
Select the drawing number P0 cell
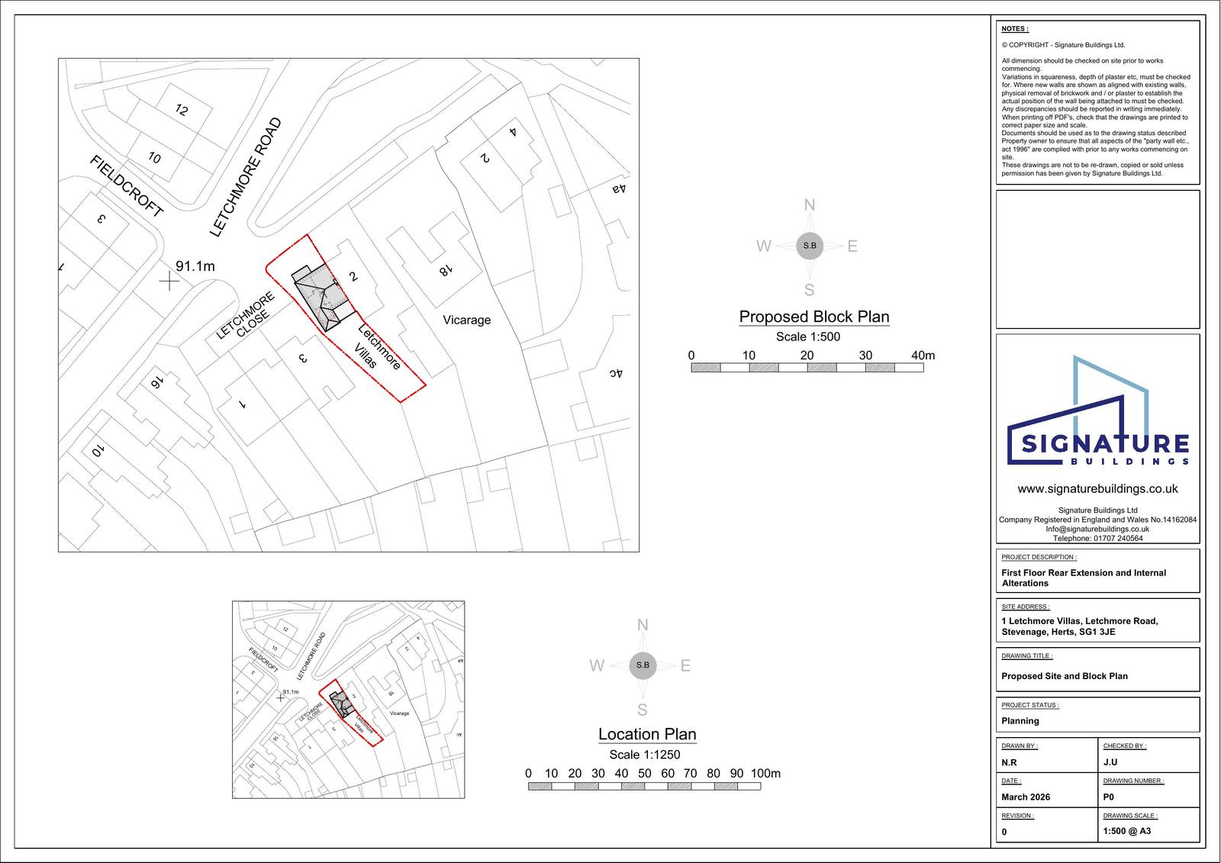(1108, 797)
